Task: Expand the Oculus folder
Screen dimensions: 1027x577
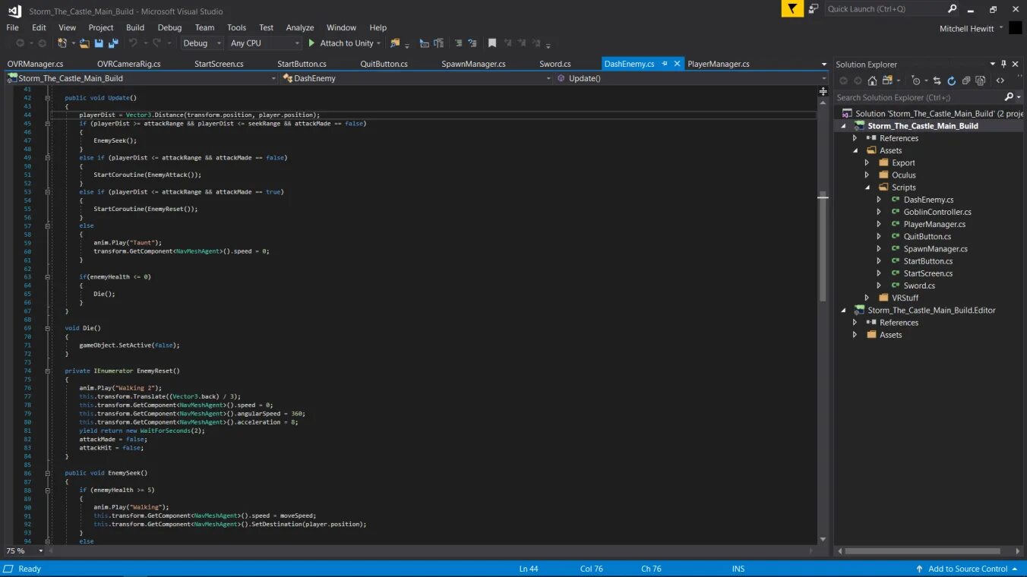Action: (x=867, y=175)
